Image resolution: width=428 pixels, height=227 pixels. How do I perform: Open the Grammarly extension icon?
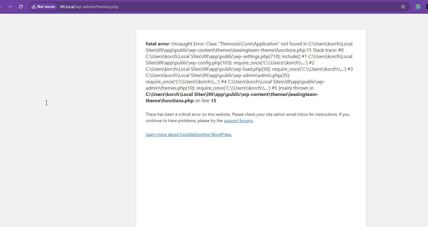click(x=418, y=7)
